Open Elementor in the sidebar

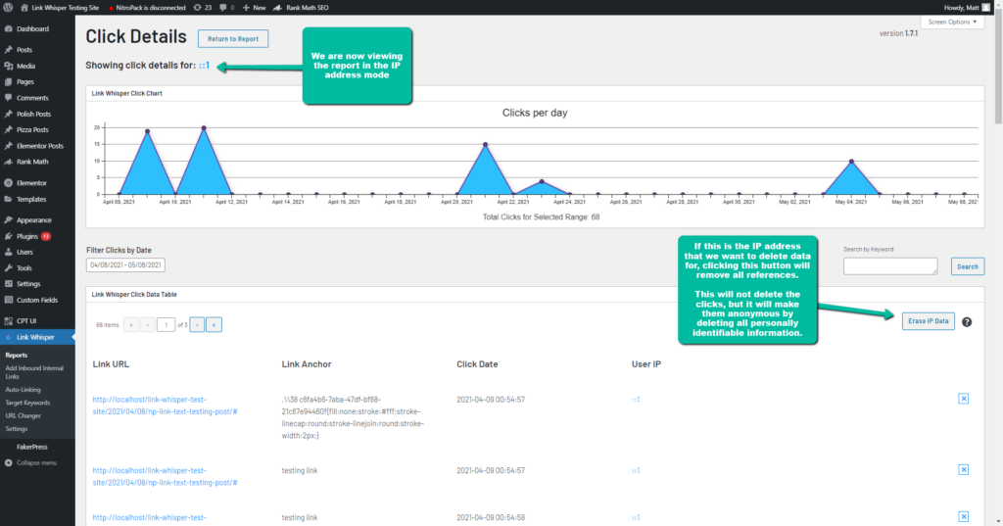click(x=31, y=183)
